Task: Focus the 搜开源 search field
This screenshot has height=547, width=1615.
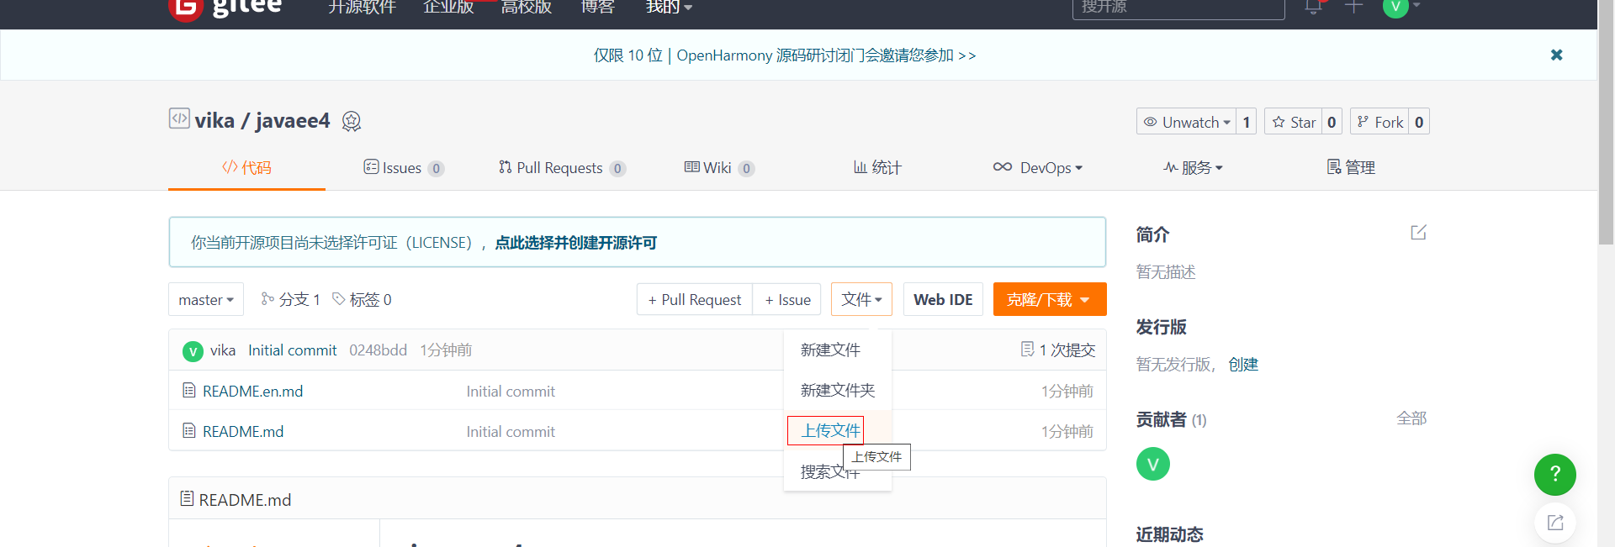Action: pyautogui.click(x=1178, y=8)
